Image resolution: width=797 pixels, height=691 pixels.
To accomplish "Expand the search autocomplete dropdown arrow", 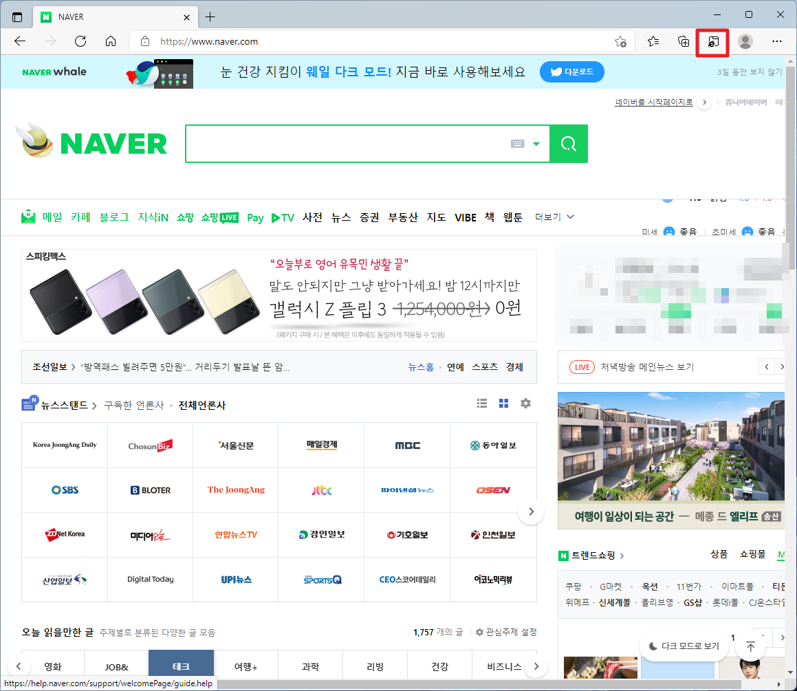I will 536,144.
